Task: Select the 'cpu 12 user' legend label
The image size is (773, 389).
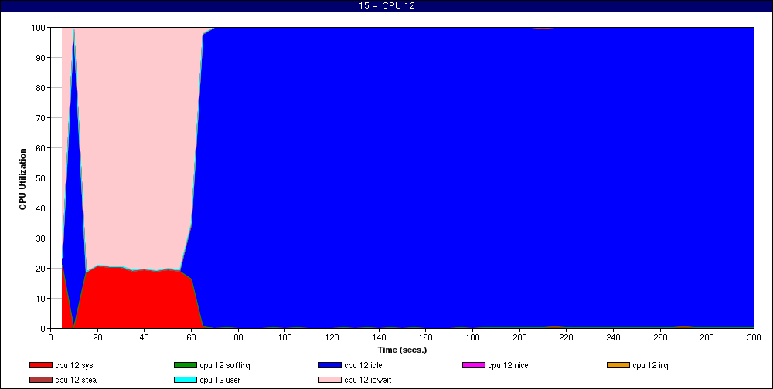Action: (220, 380)
